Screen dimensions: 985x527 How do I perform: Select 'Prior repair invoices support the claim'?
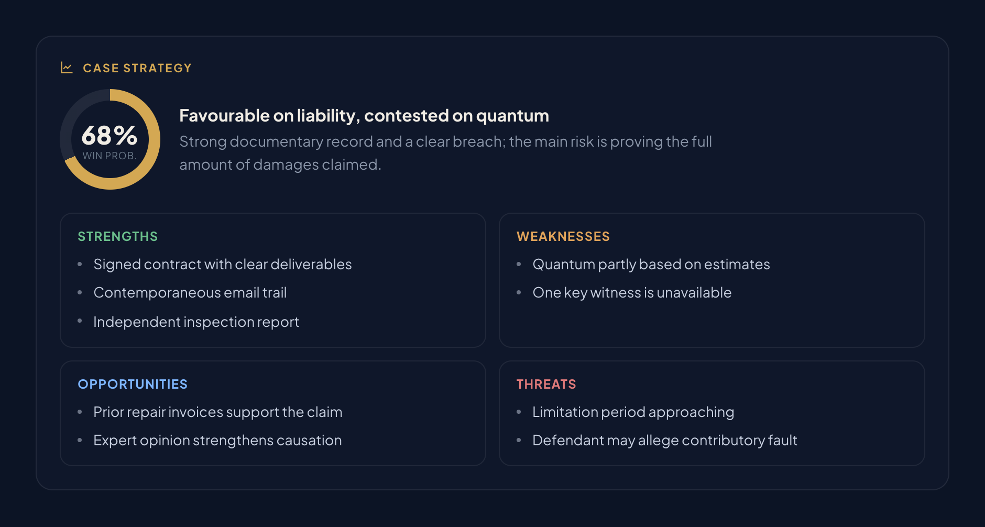point(218,412)
